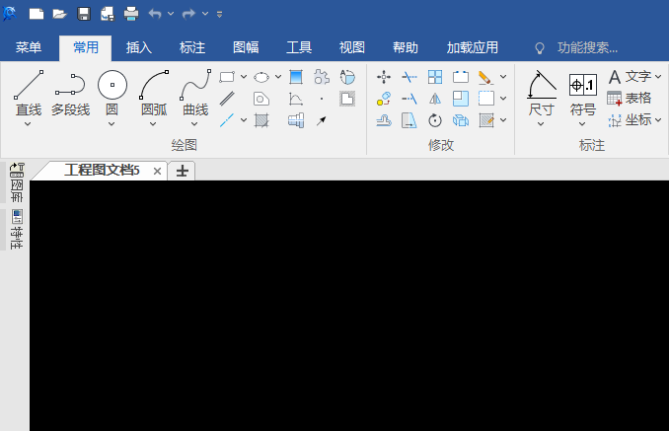The height and width of the screenshot is (431, 669).
Task: Switch to the 工具 ribbon tab
Action: (x=299, y=47)
